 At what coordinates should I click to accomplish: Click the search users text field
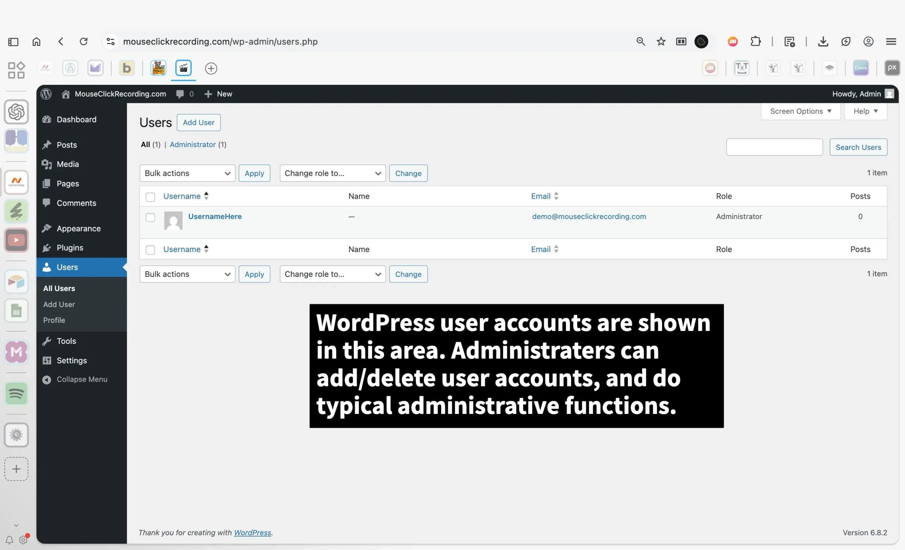click(x=774, y=147)
